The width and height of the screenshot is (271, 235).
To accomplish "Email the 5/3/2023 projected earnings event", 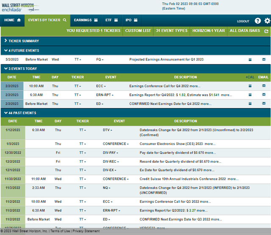I will [264, 59].
